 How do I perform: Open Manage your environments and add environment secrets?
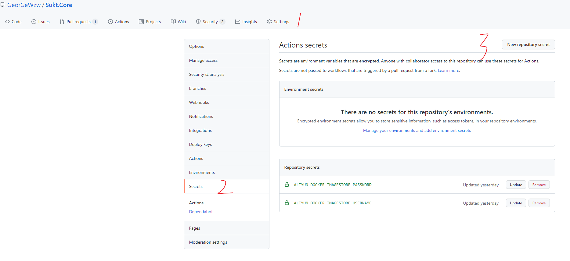[x=417, y=130]
